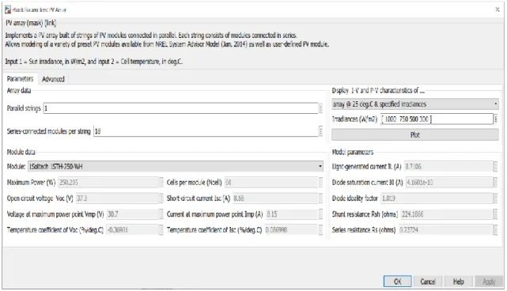
Task: Click Diode saturation current I0 field
Action: pos(449,183)
